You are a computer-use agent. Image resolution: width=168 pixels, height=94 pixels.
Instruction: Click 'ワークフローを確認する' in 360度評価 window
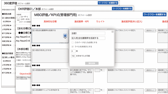tap(108, 3)
